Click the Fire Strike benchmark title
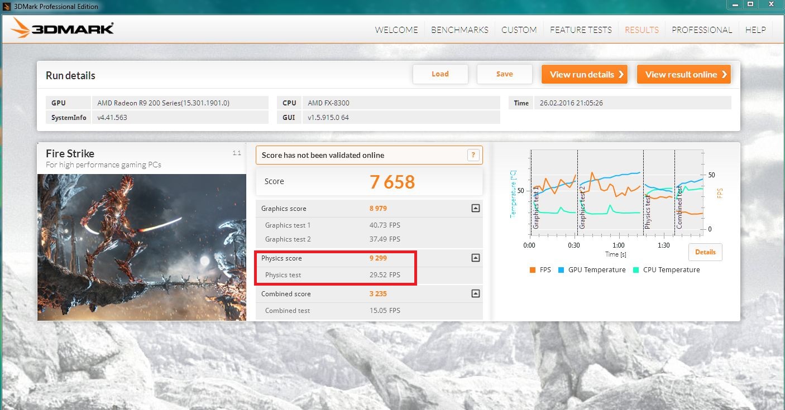Image resolution: width=785 pixels, height=410 pixels. [70, 153]
